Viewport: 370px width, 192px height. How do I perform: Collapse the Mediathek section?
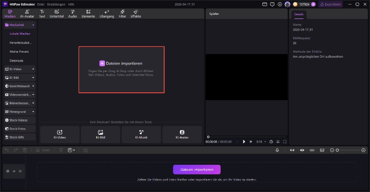[x=33, y=24]
